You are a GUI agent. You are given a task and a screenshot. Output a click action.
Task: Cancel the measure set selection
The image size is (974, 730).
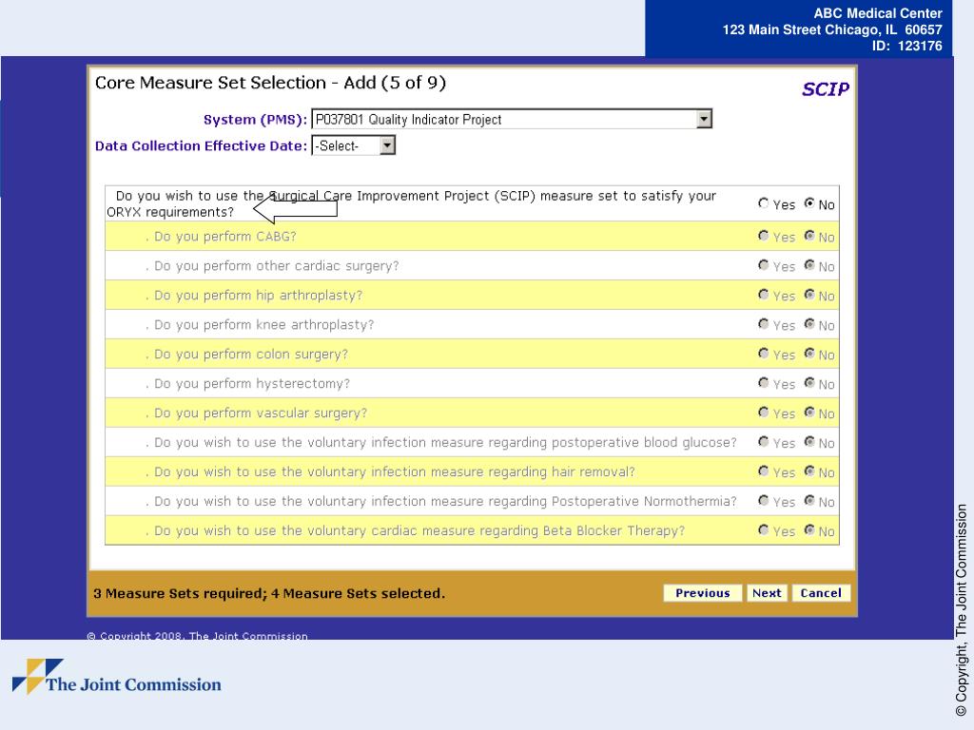pyautogui.click(x=821, y=593)
